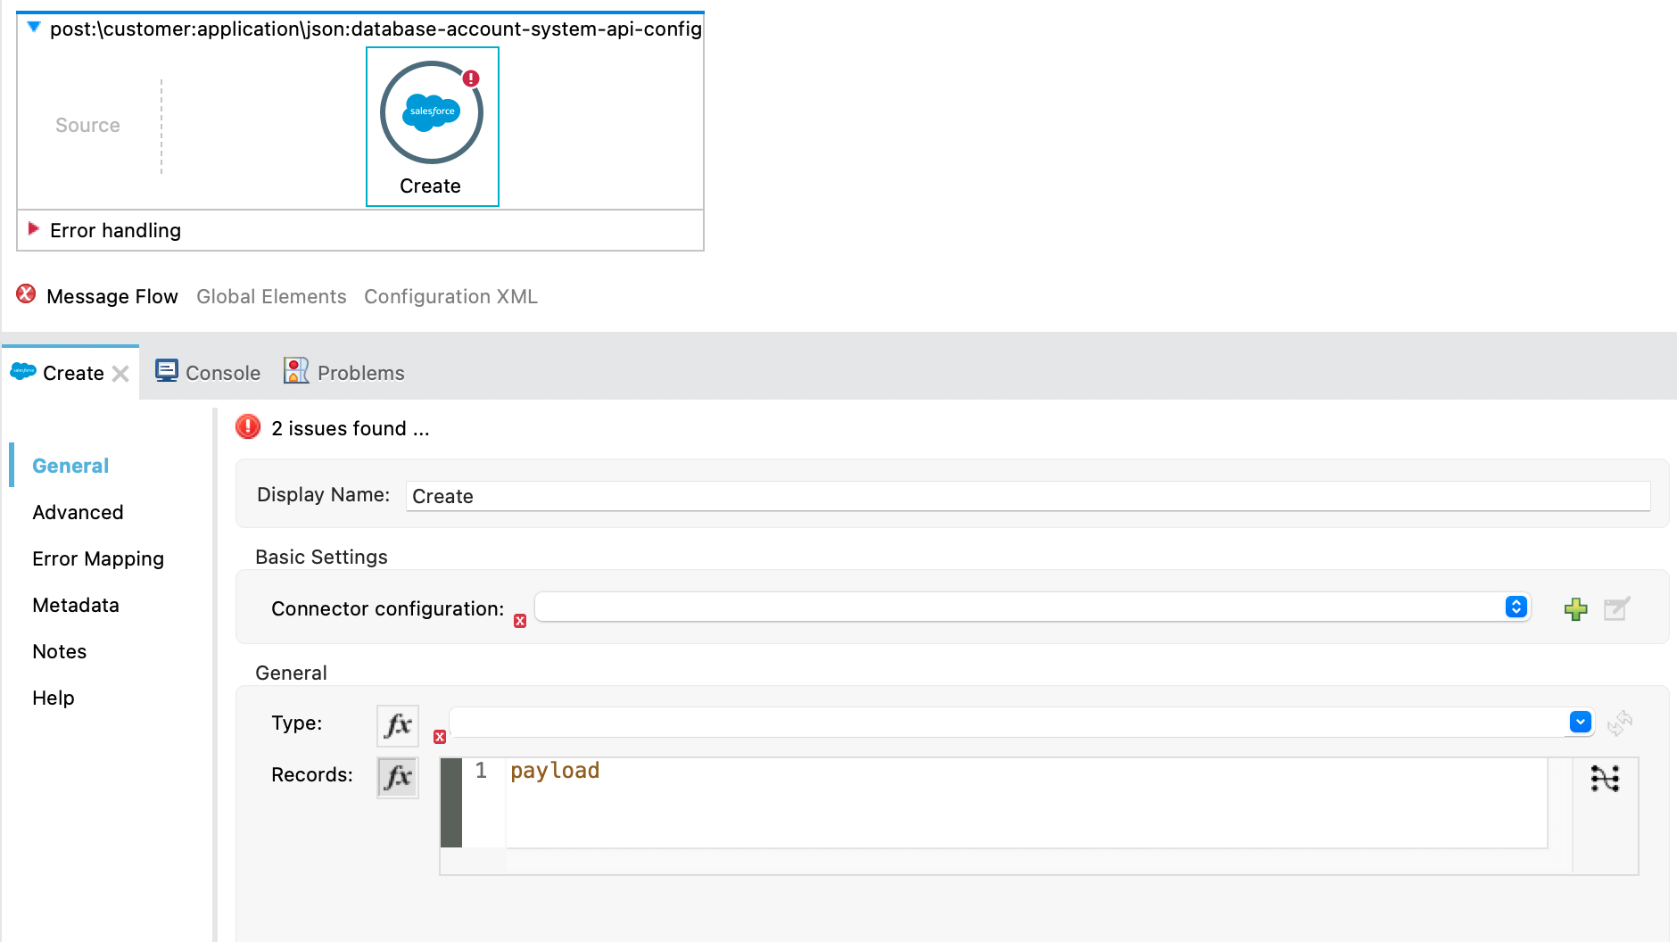Viewport: 1677px width, 942px height.
Task: Collapse the post customer flow
Action: coord(34,28)
